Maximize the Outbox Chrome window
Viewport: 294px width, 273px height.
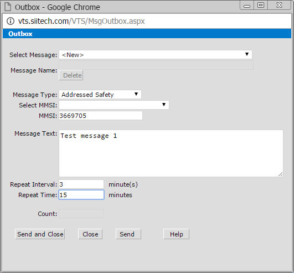pyautogui.click(x=261, y=5)
